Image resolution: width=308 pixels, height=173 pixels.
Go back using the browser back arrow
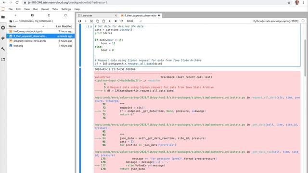[4, 2]
